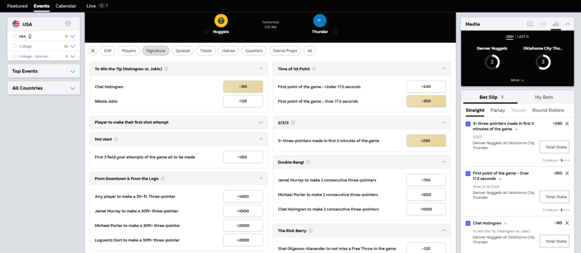Click the Thunder team logo

(320, 20)
